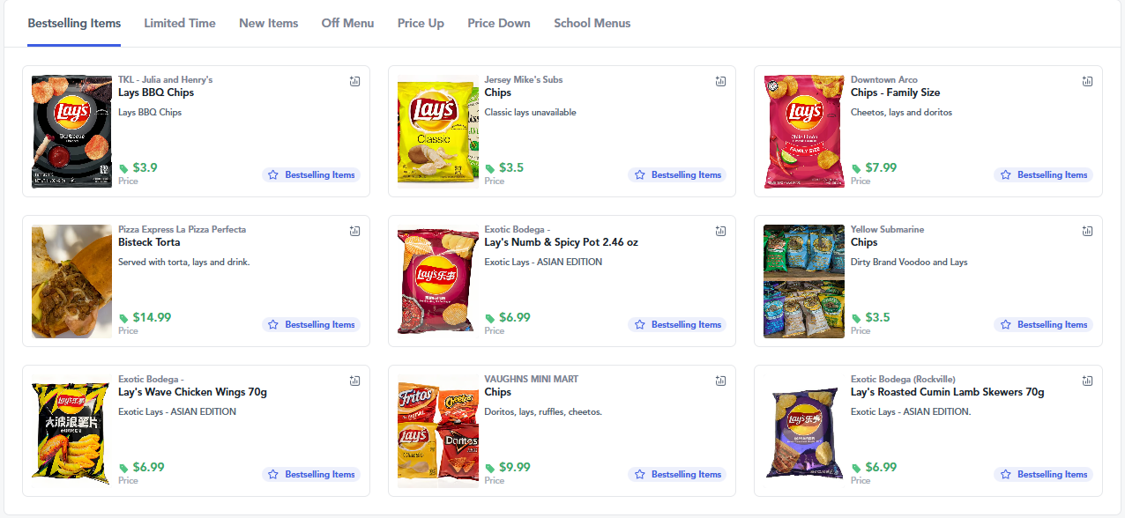This screenshot has height=518, width=1125.
Task: Show the Price Down tab
Action: tap(499, 24)
